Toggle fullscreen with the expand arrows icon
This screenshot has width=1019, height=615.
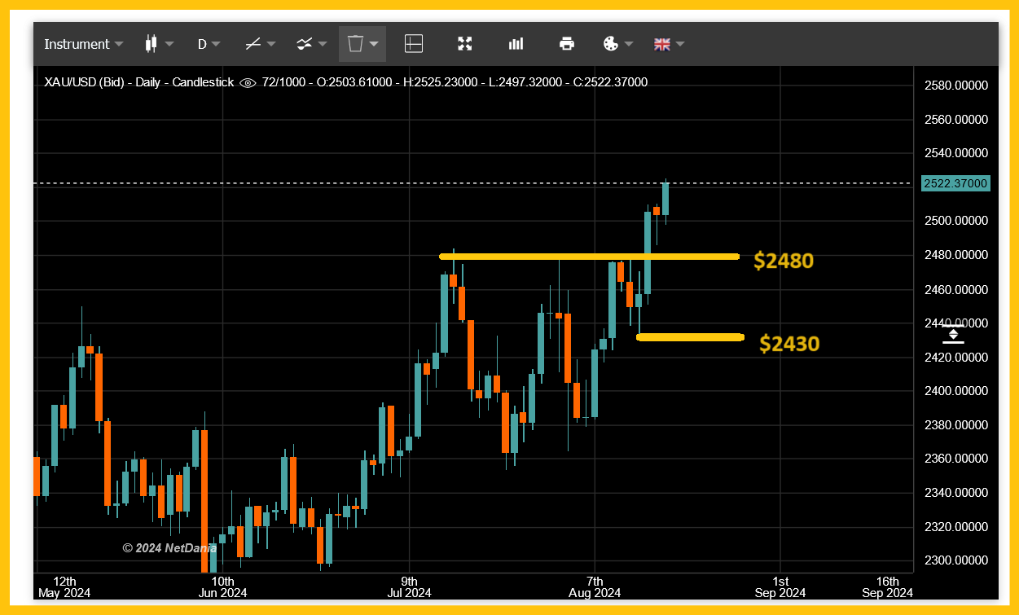pos(465,44)
